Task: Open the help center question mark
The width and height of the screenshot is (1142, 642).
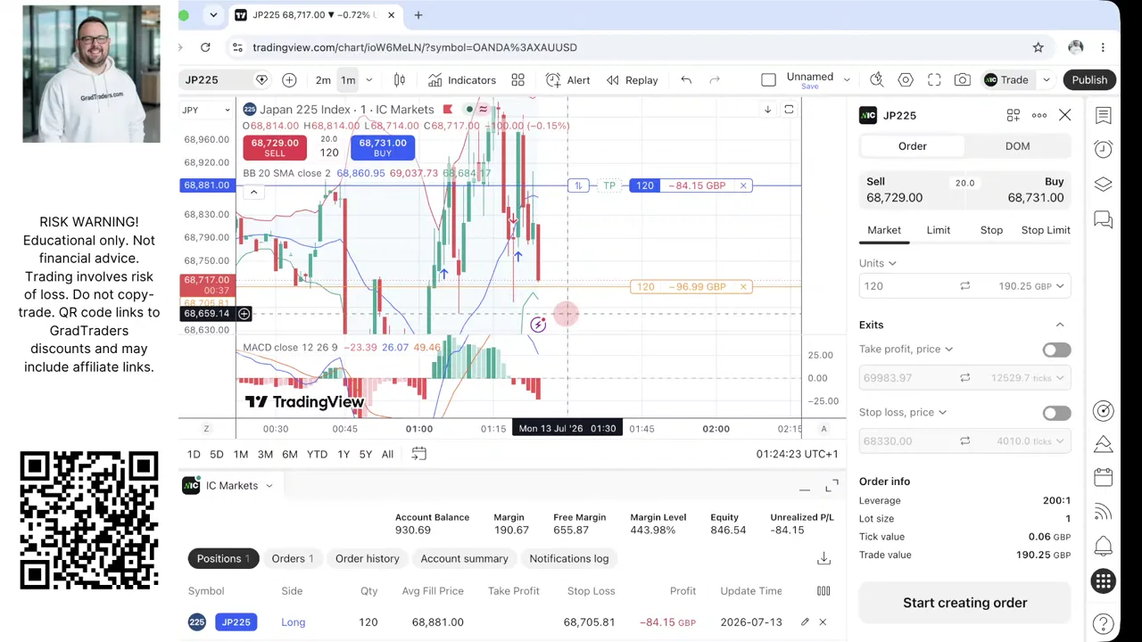Action: [x=1104, y=623]
